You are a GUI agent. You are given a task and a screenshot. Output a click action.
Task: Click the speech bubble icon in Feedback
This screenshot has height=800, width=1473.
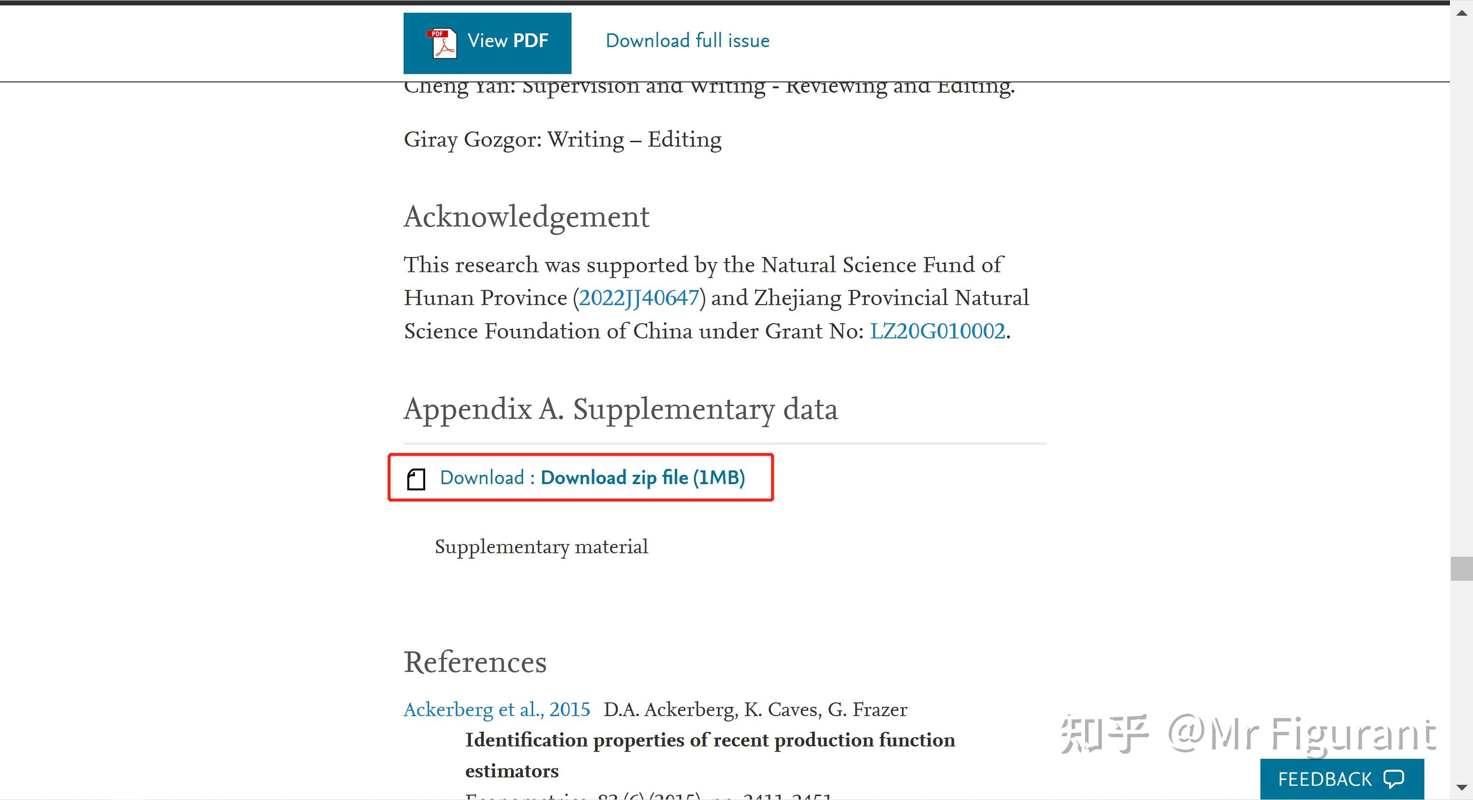(1393, 779)
